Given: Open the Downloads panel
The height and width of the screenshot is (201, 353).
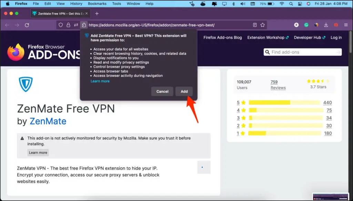Looking at the screenshot, I should pos(326,25).
